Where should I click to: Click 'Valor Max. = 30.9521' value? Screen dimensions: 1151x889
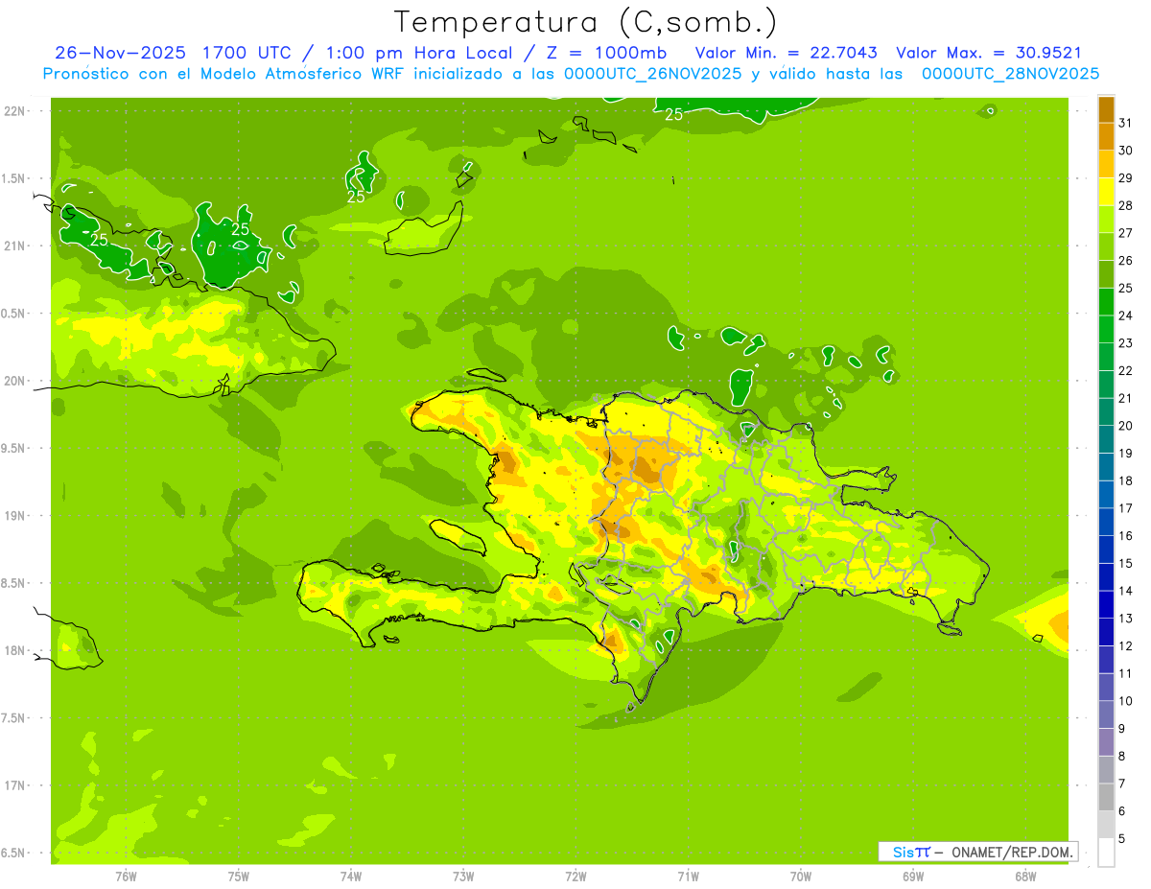coord(989,53)
